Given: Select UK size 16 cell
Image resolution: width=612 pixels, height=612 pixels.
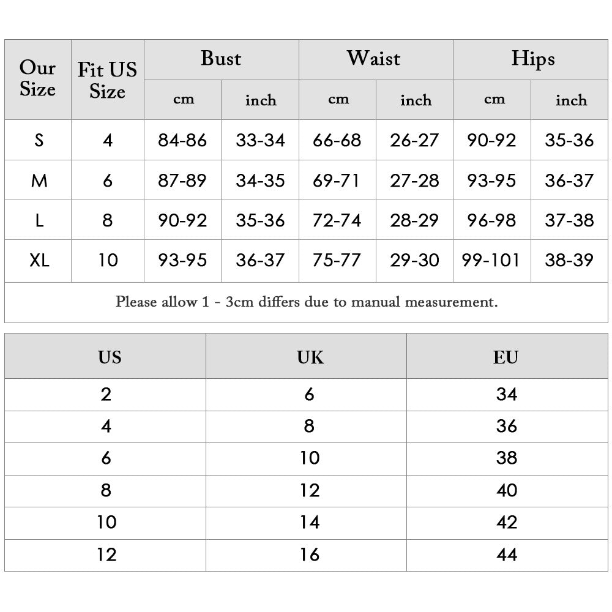Looking at the screenshot, I should click(x=310, y=554).
